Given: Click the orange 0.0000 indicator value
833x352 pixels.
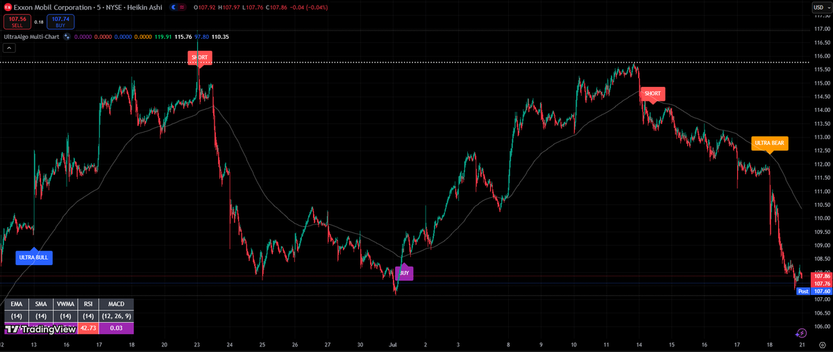Looking at the screenshot, I should [143, 37].
